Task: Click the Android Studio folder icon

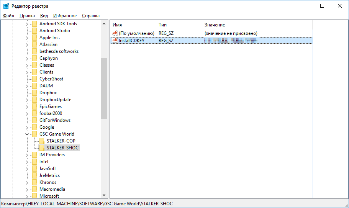Action: [34, 31]
